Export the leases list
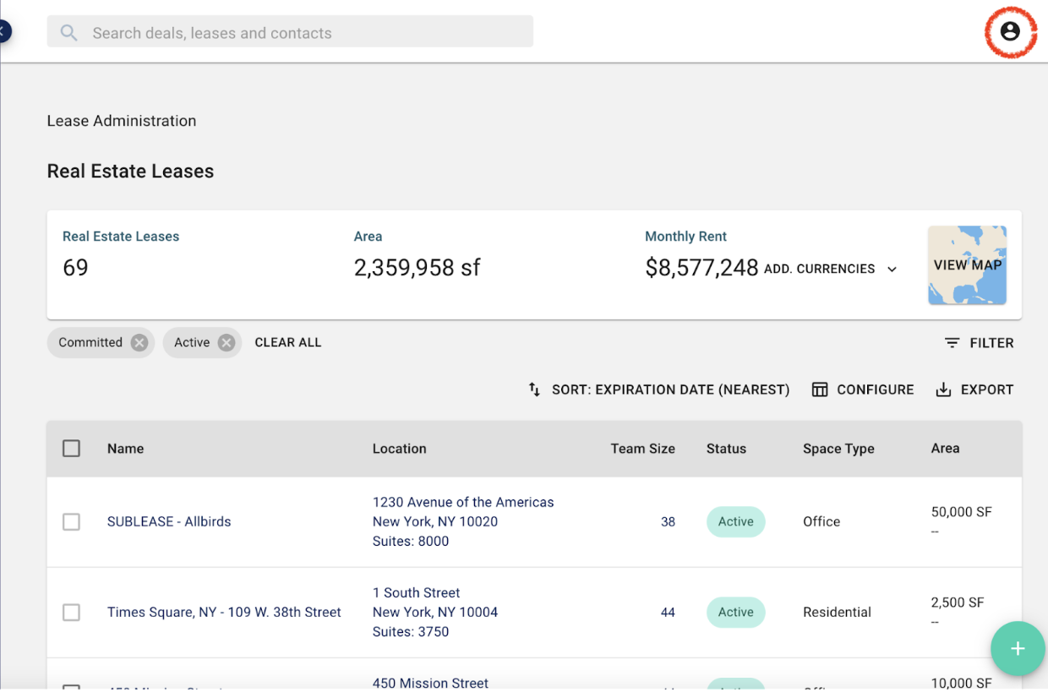This screenshot has height=698, width=1048. [x=974, y=390]
